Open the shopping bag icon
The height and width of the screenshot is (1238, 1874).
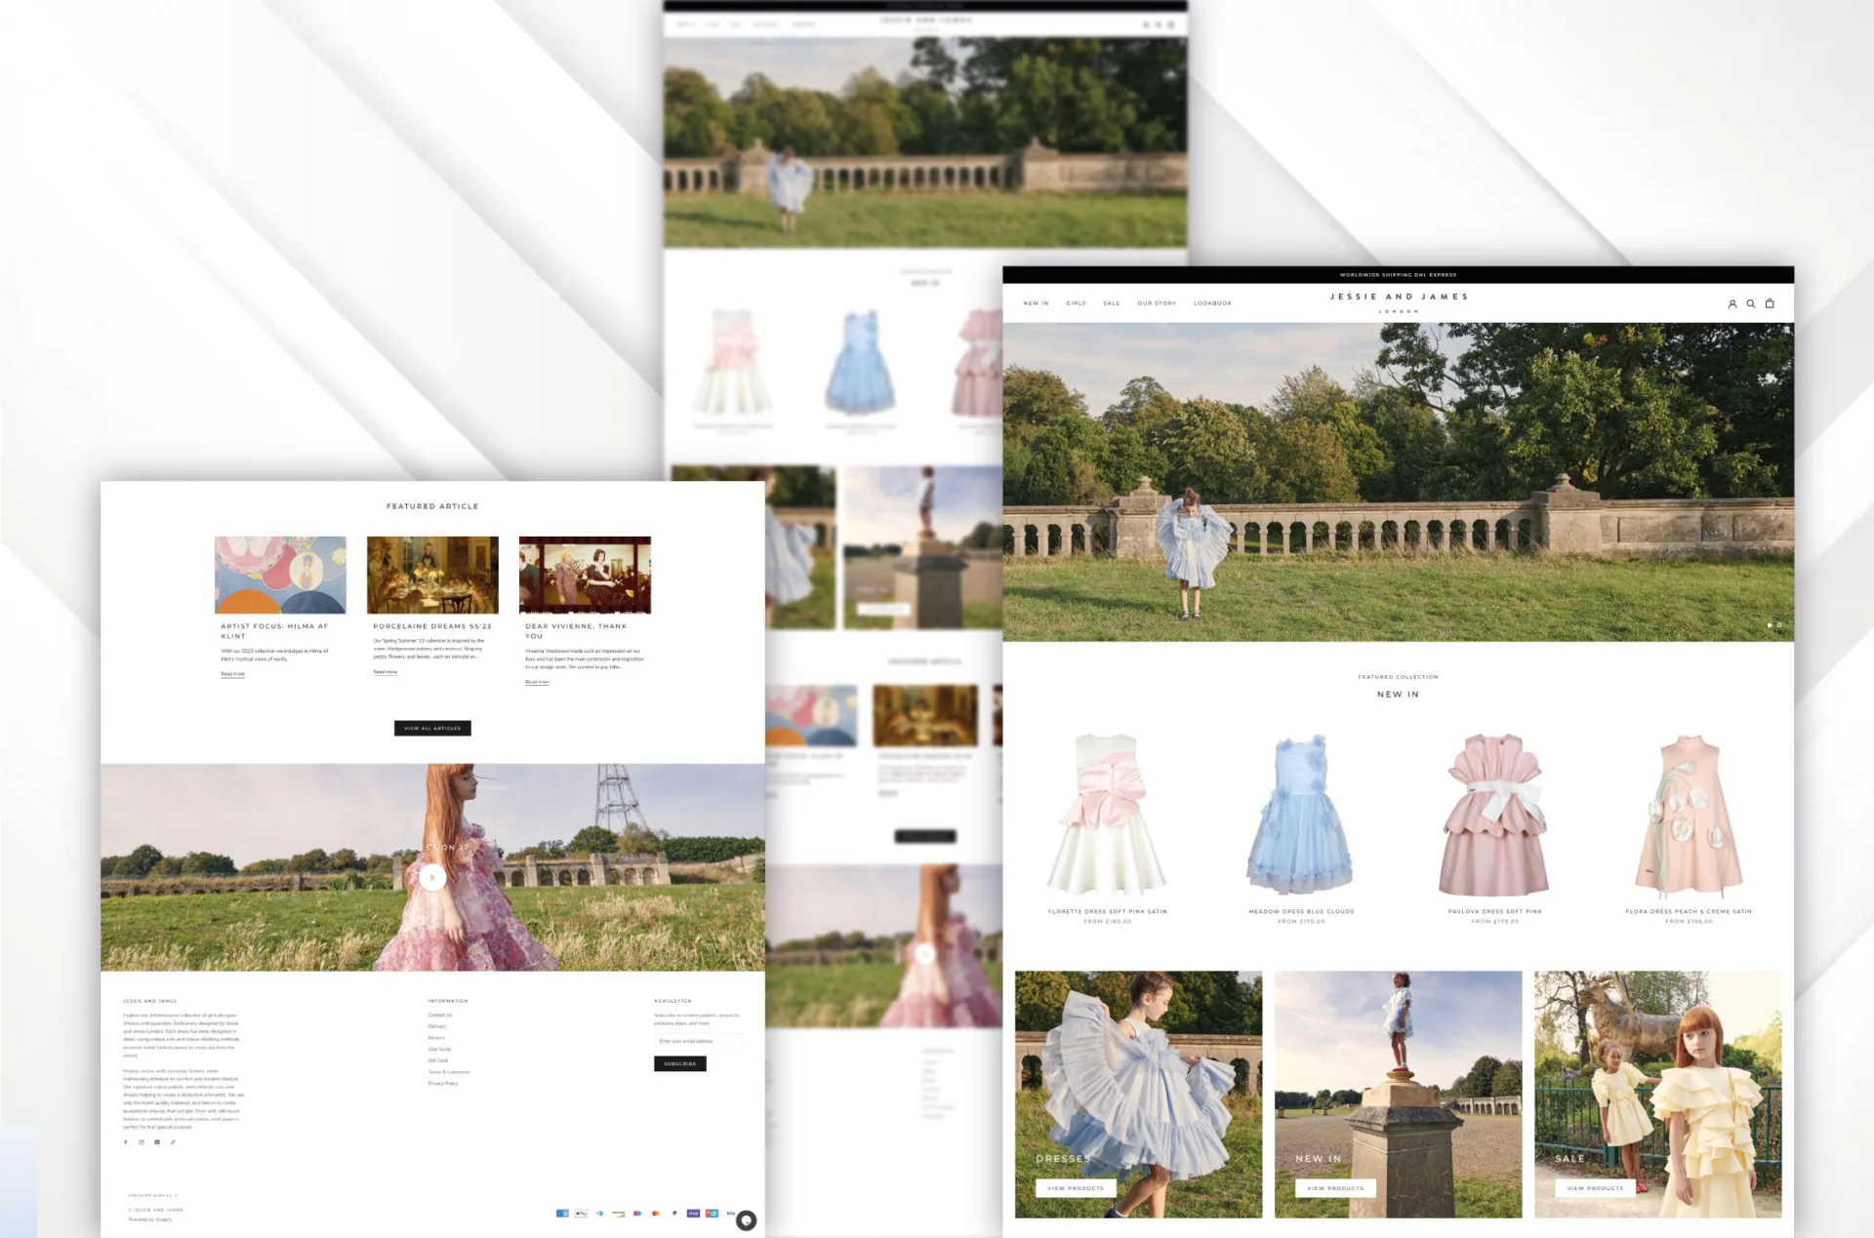point(1770,303)
